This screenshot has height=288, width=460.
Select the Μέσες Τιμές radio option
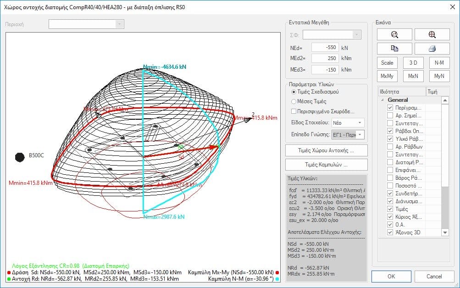click(x=294, y=101)
